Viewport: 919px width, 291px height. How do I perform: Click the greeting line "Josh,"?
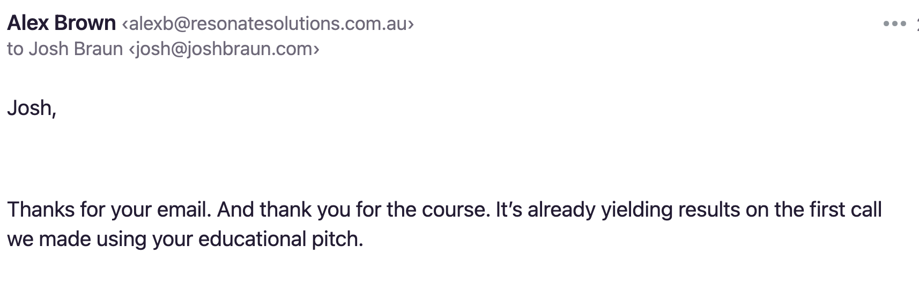coord(32,108)
